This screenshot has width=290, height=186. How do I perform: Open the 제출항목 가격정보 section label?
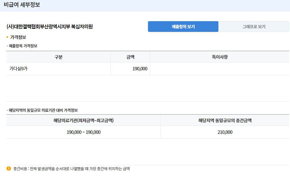tap(22, 45)
